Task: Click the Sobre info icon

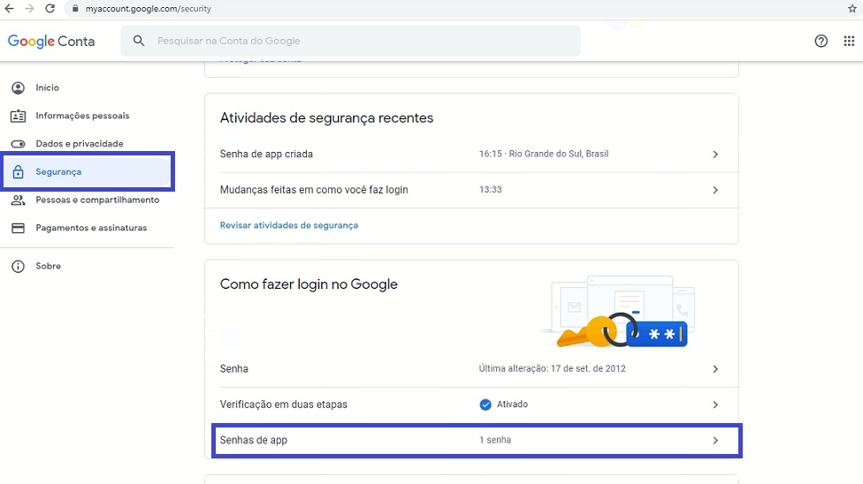Action: (x=19, y=266)
